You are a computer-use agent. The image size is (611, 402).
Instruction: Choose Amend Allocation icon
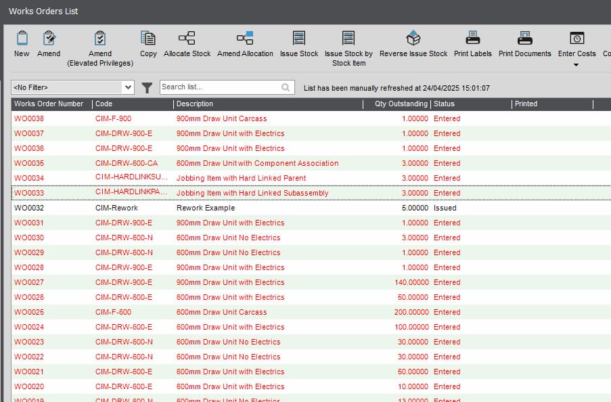click(245, 38)
